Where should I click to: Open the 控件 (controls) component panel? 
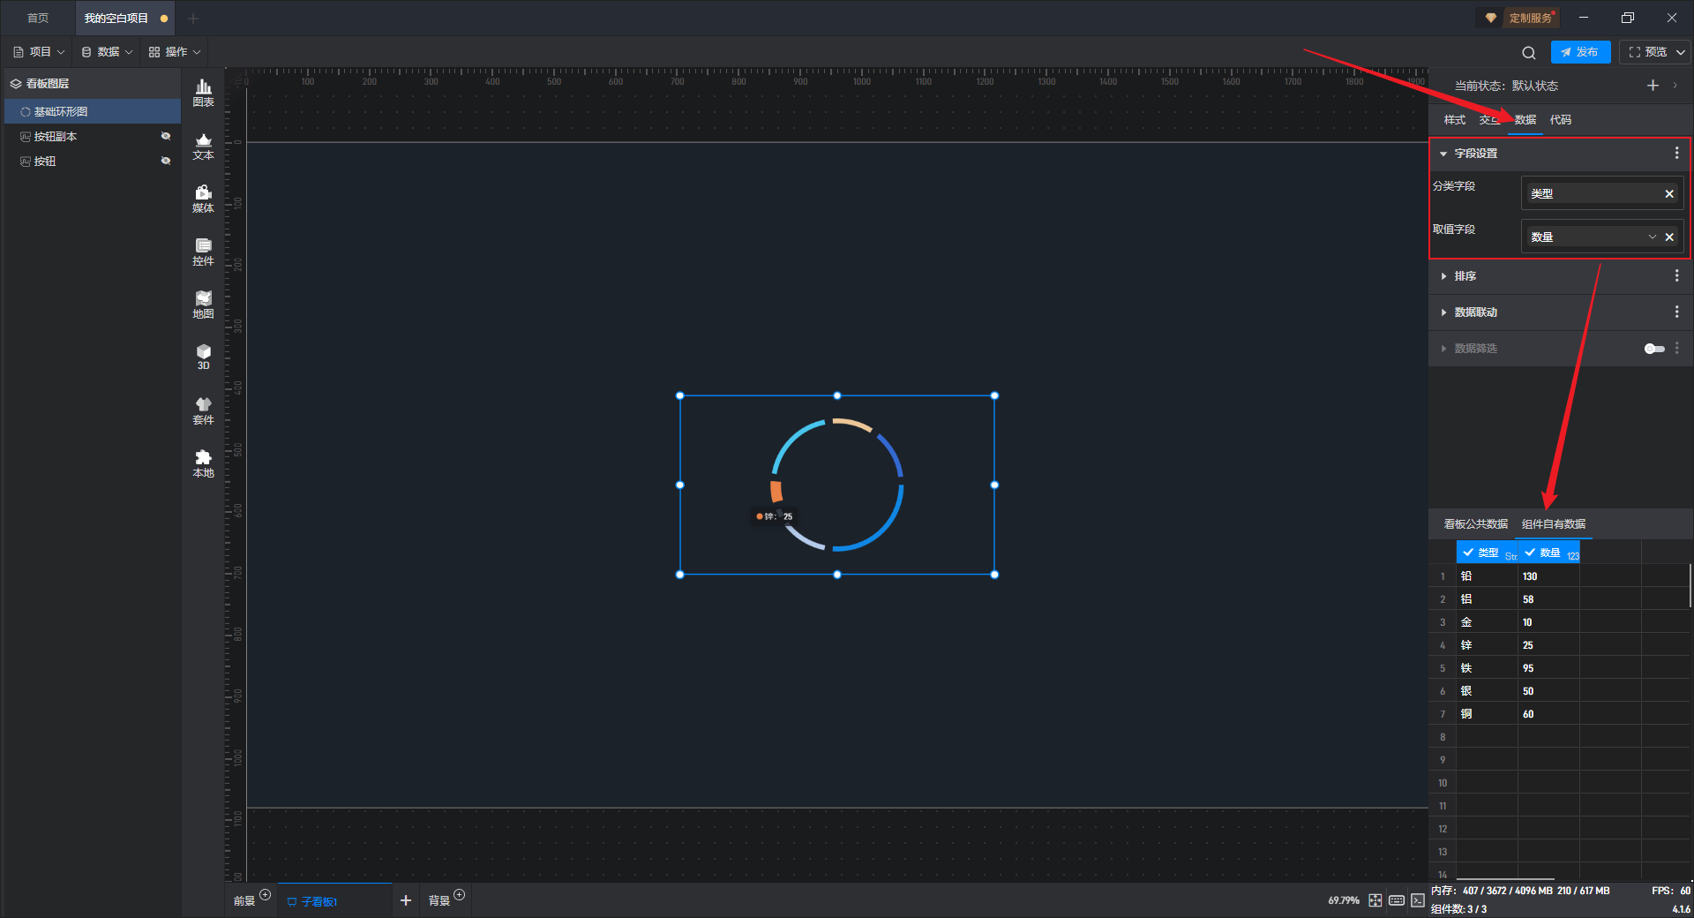pyautogui.click(x=203, y=252)
